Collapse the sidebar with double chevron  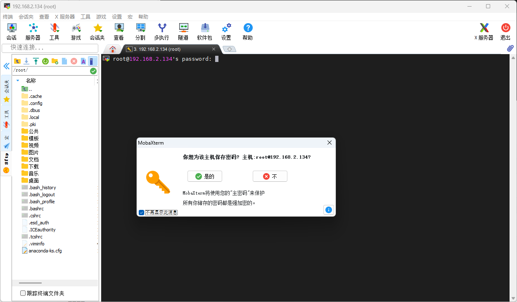pyautogui.click(x=6, y=66)
